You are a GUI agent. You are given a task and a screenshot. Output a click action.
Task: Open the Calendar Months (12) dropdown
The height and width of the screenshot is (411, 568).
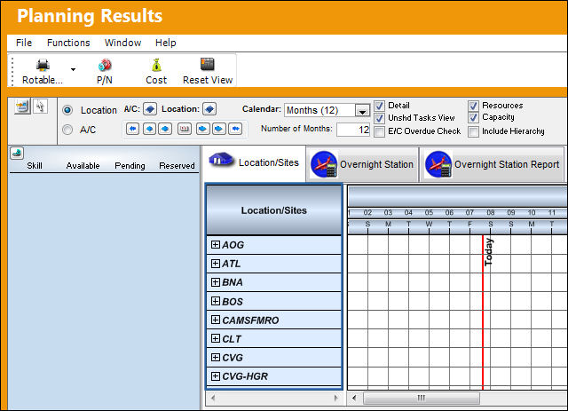362,111
